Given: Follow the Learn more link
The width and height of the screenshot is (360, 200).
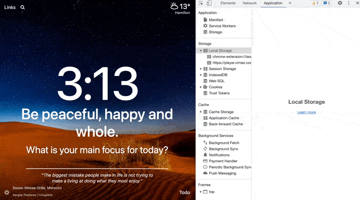Looking at the screenshot, I should click(306, 112).
